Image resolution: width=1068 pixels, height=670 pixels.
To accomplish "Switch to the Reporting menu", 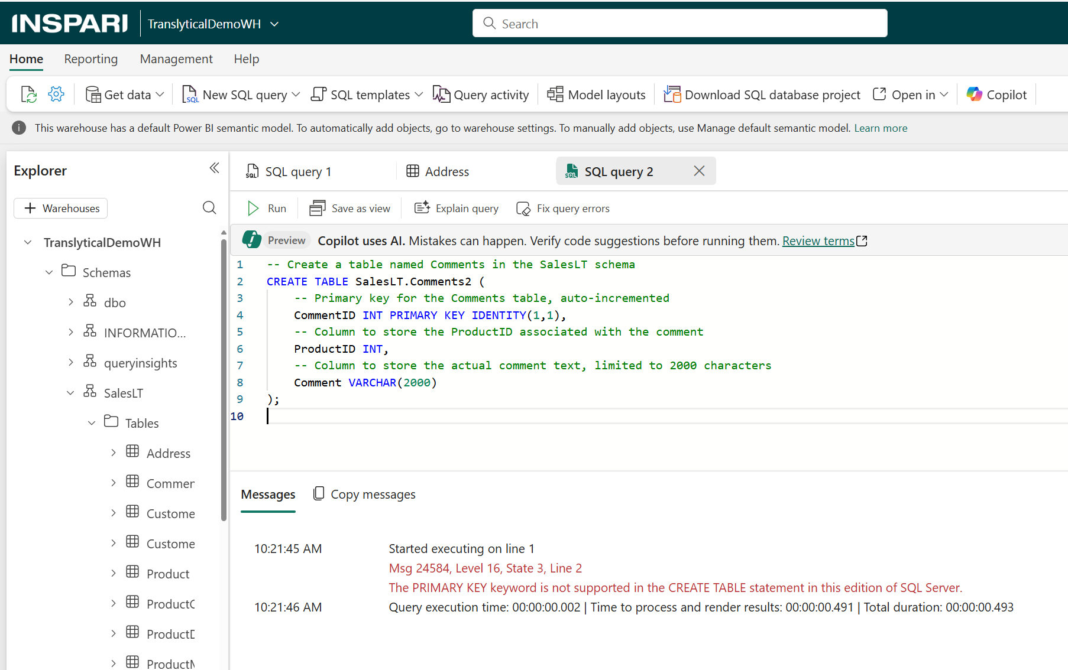I will click(x=90, y=59).
